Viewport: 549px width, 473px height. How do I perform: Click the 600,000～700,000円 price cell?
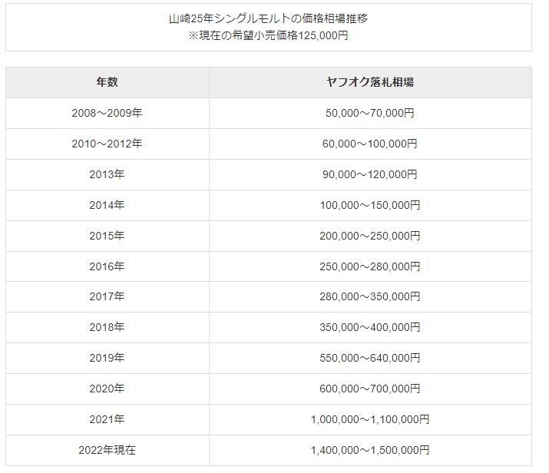tap(369, 389)
